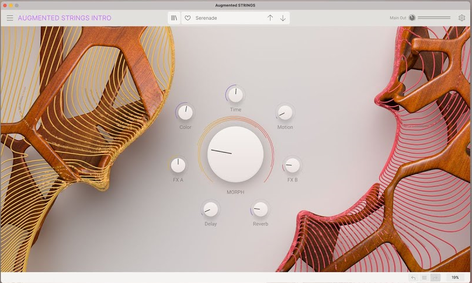Click the FX A knob

pyautogui.click(x=178, y=165)
